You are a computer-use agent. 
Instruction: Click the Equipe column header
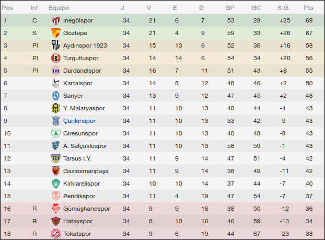tap(59, 8)
